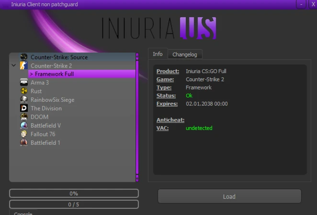Click the Counter-Strike 2 game icon
This screenshot has width=317, height=215.
point(24,65)
